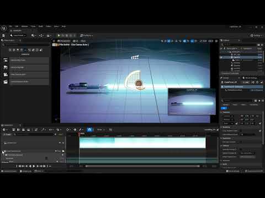This screenshot has height=198, width=265.
Task: Pick the Cine Camera Actor list icon
Action: coord(6,74)
